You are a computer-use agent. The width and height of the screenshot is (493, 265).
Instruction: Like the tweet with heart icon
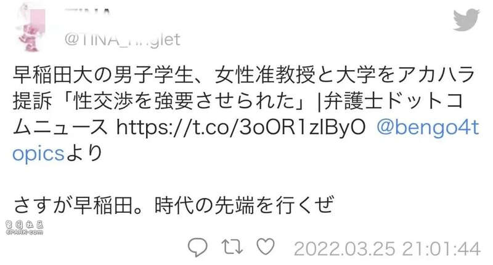click(x=266, y=247)
